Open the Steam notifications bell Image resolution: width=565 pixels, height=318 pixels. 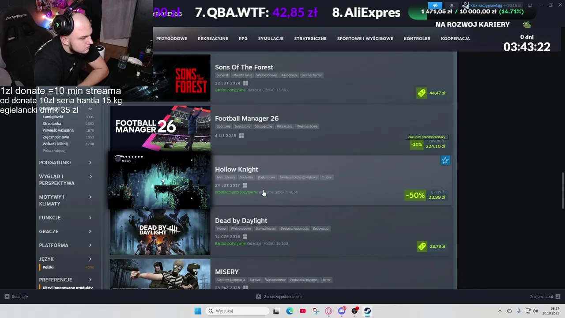(451, 5)
